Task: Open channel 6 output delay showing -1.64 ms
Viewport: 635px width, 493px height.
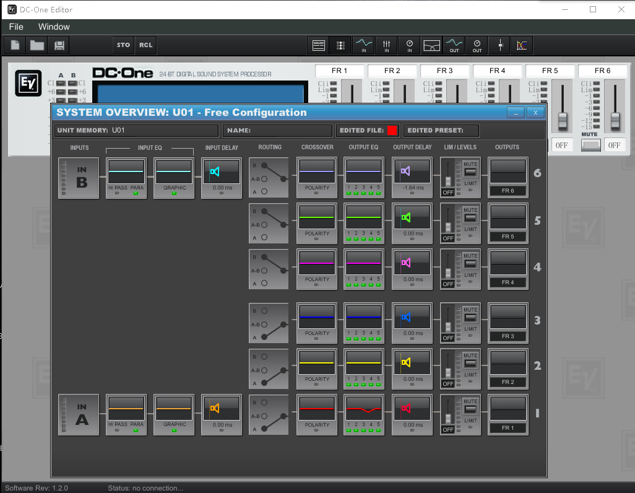Action: click(412, 178)
